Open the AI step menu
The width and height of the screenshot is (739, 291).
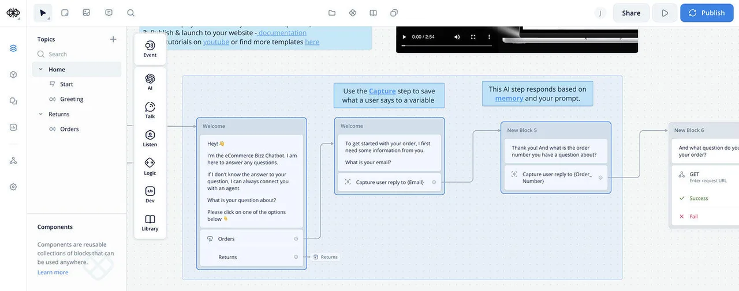pos(150,82)
